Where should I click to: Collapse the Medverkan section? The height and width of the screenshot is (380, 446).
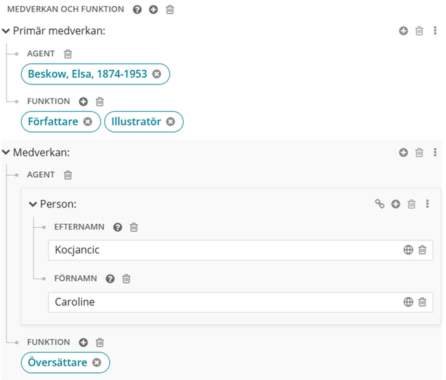click(6, 153)
